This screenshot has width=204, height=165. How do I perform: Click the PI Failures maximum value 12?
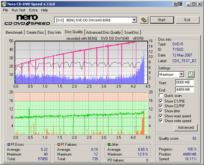point(96,154)
